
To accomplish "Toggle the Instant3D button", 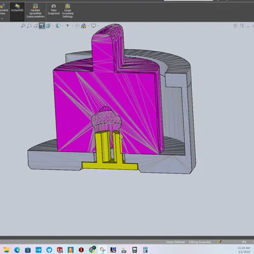I will [x=17, y=11].
